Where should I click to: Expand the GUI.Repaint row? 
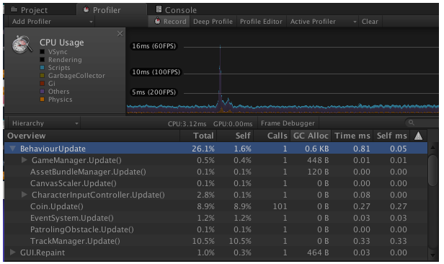click(12, 252)
